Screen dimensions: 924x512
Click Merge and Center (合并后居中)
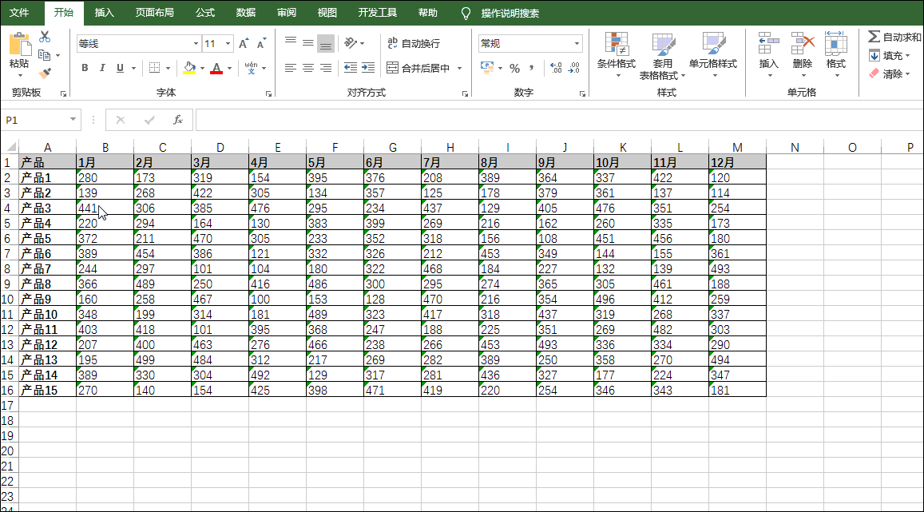coord(418,68)
